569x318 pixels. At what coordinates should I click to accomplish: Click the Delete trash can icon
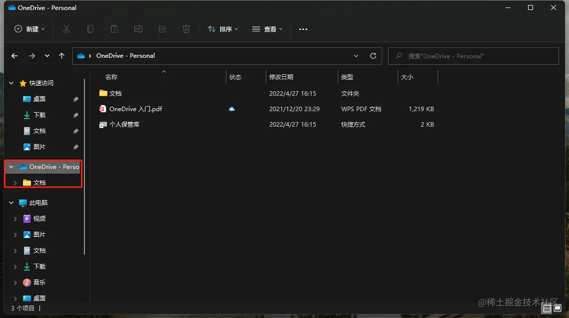tap(186, 29)
